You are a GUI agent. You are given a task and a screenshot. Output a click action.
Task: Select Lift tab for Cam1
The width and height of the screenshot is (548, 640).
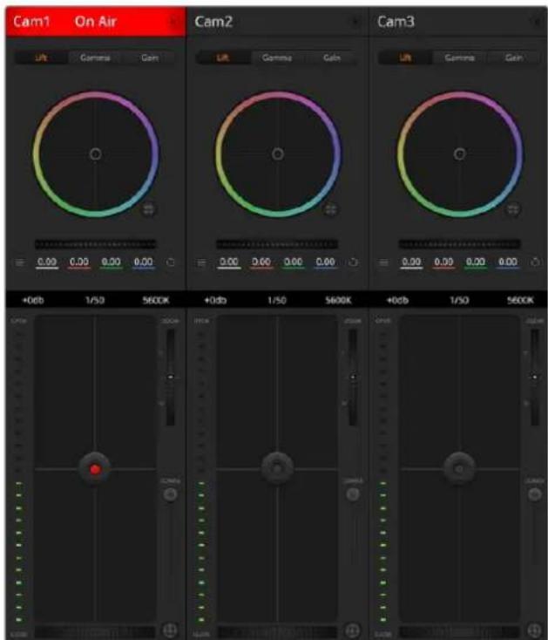pyautogui.click(x=41, y=58)
